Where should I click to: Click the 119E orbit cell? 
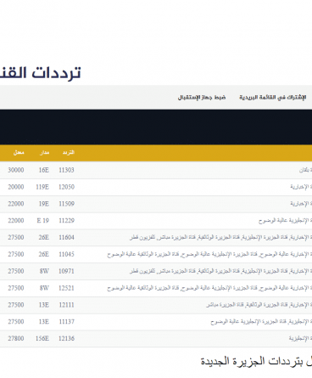42,187
